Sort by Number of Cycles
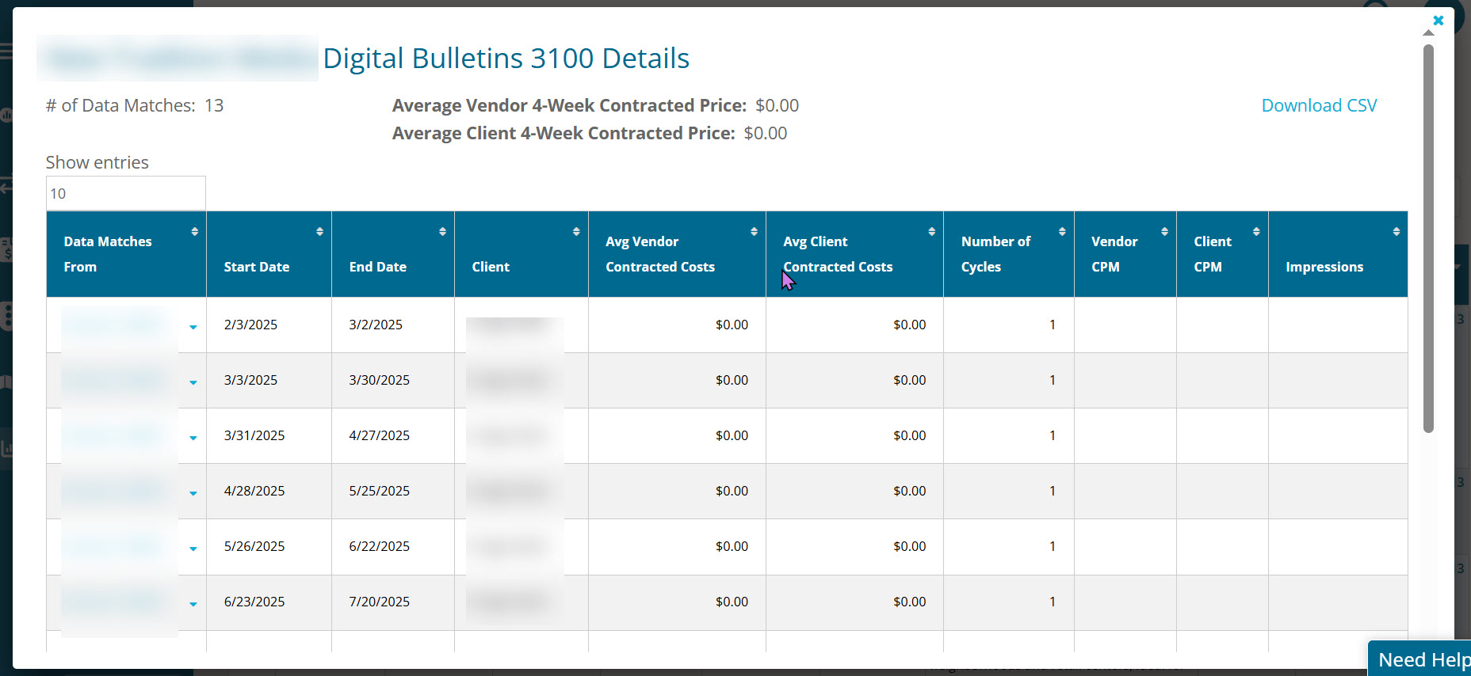This screenshot has width=1471, height=676. (1008, 254)
